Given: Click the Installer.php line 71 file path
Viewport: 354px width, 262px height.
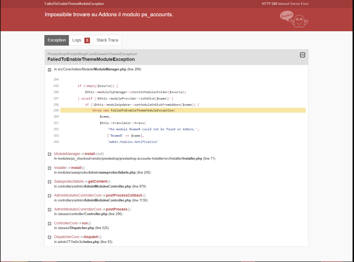Looking at the screenshot, I should coord(135,158).
